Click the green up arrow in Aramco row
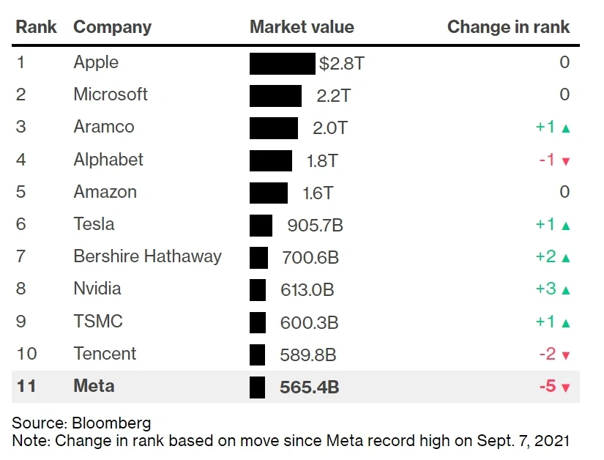The image size is (604, 460). click(x=565, y=128)
